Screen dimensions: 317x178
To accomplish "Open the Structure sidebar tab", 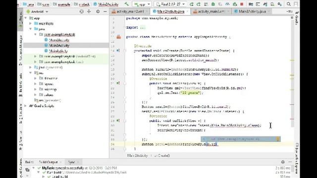I will point(20,114).
